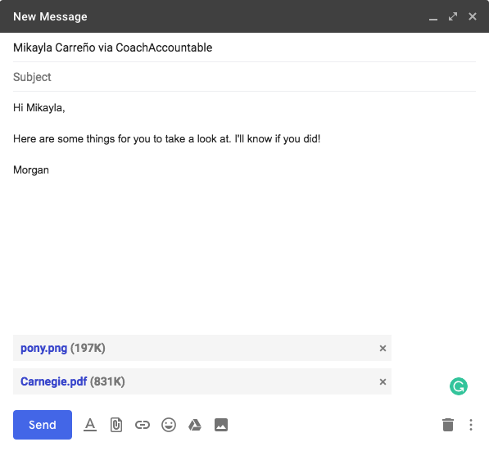Close the New Message window

point(473,16)
